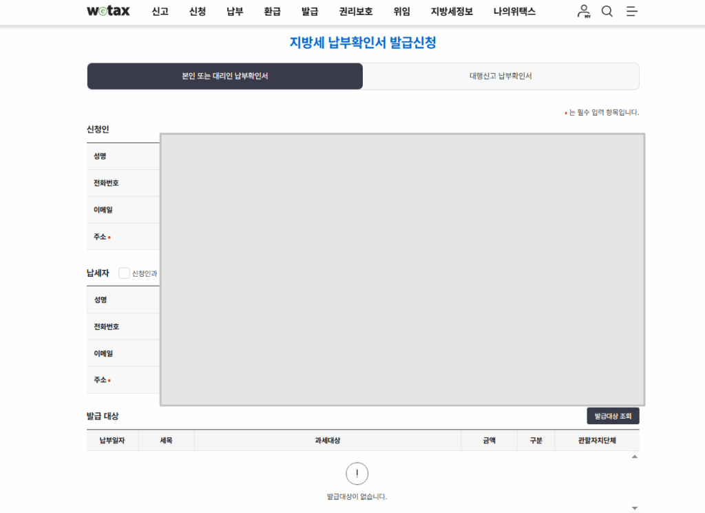The height and width of the screenshot is (513, 705).
Task: Open the 위임 menu
Action: (x=401, y=12)
